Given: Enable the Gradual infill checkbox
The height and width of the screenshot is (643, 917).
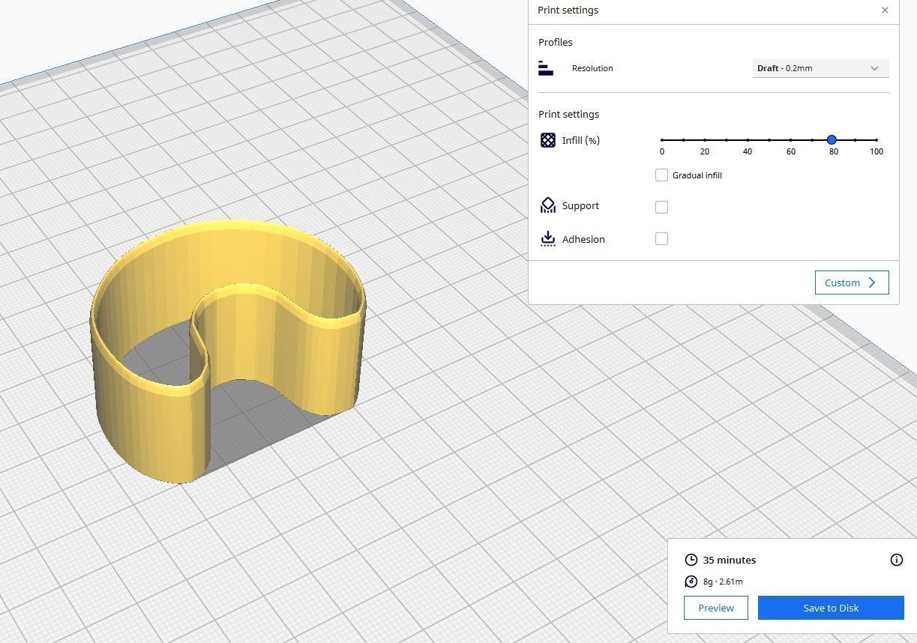Looking at the screenshot, I should click(661, 175).
